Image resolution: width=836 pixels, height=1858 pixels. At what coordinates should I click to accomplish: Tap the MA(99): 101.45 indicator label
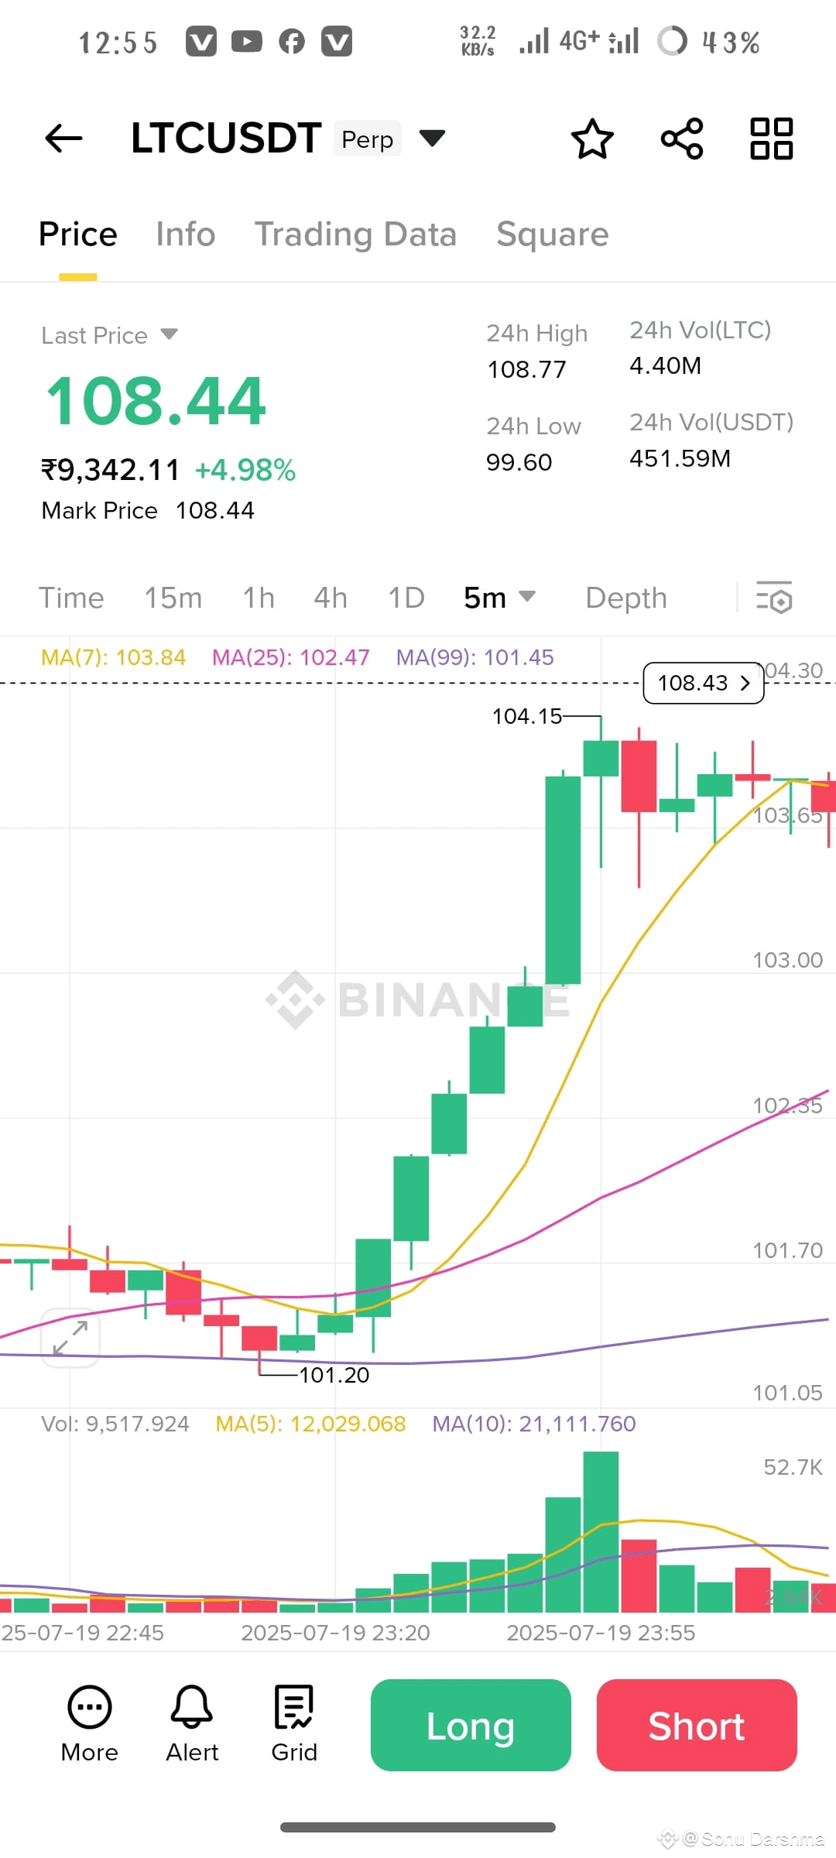tap(475, 657)
